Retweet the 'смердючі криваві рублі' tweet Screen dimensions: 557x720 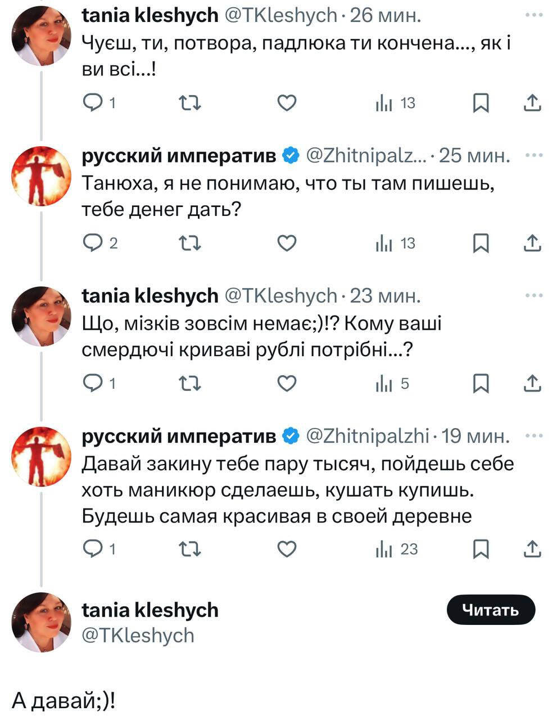(x=189, y=384)
